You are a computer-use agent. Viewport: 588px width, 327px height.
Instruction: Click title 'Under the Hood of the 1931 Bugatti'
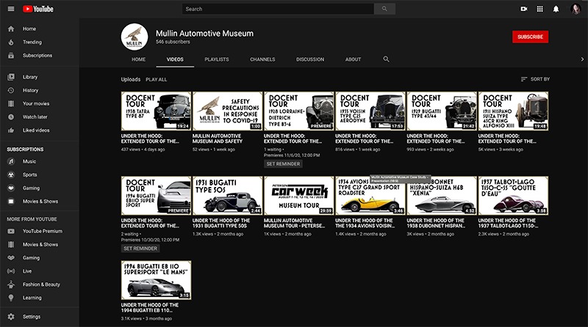pos(221,224)
